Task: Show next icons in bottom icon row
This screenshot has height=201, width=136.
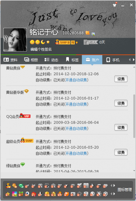Action: click(114, 194)
